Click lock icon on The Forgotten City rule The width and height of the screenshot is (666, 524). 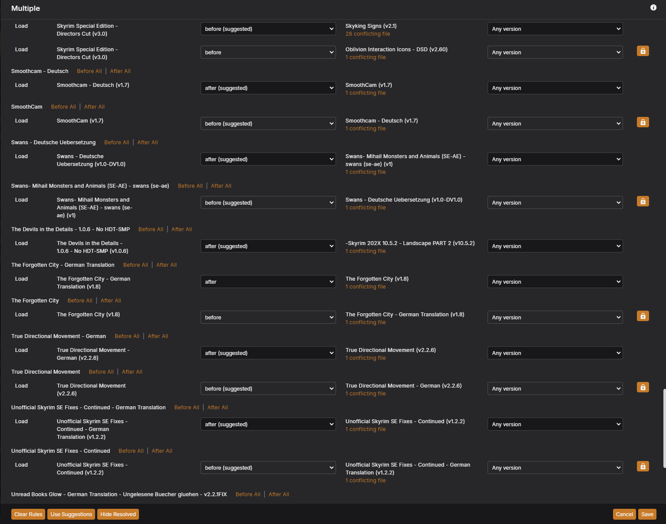(x=643, y=316)
